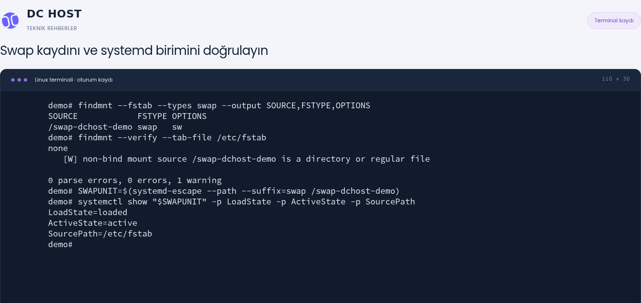
Task: Click the DC Host logo icon
Action: point(10,21)
